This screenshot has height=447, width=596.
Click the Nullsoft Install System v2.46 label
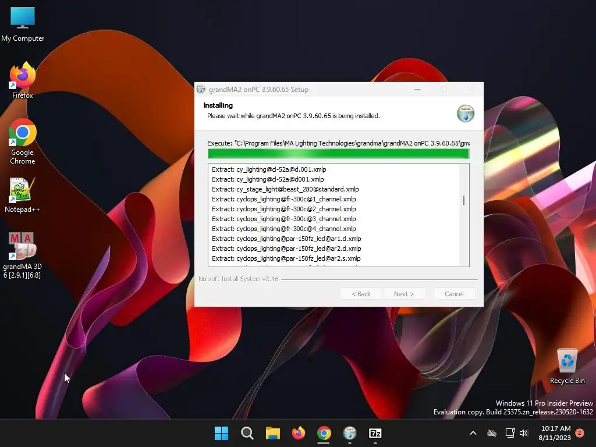tap(238, 279)
